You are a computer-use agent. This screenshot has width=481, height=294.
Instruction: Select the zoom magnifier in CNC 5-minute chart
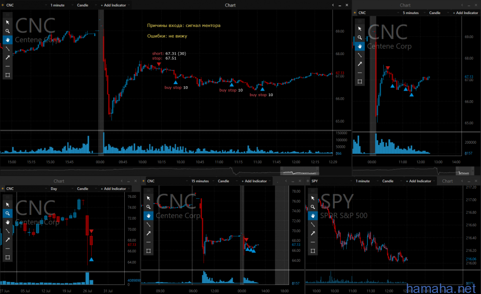tap(360, 38)
